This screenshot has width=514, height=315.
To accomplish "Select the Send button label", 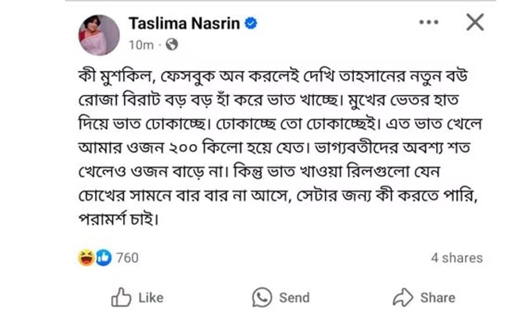I will pyautogui.click(x=294, y=298).
